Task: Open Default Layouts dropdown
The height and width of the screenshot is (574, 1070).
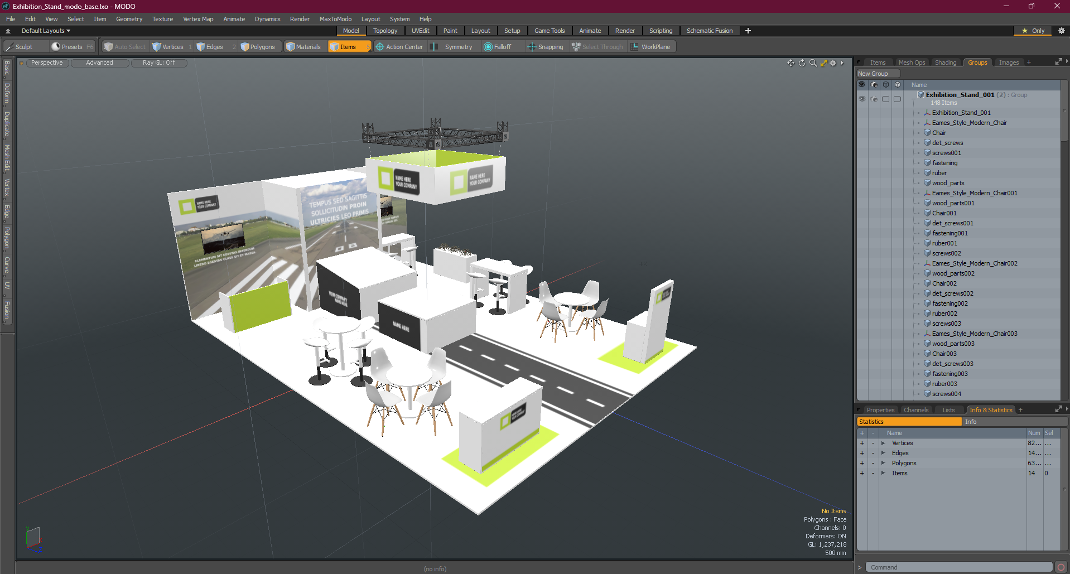Action: pyautogui.click(x=46, y=31)
